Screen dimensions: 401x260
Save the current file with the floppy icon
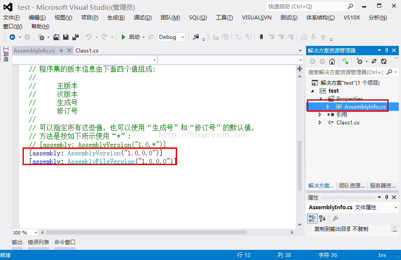(x=66, y=38)
